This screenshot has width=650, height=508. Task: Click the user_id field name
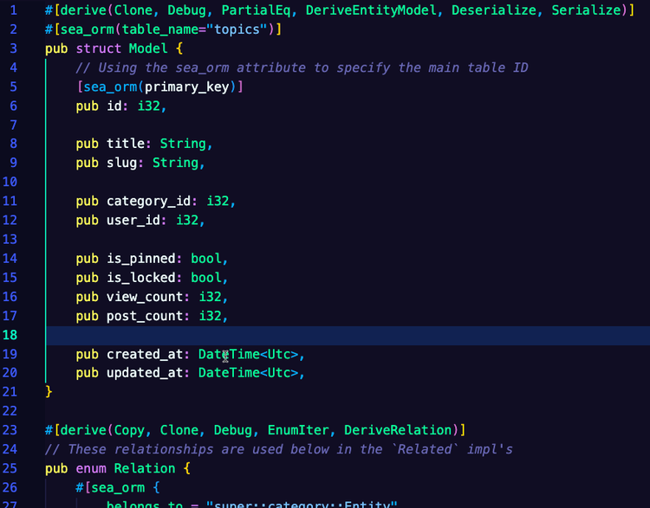click(x=133, y=221)
